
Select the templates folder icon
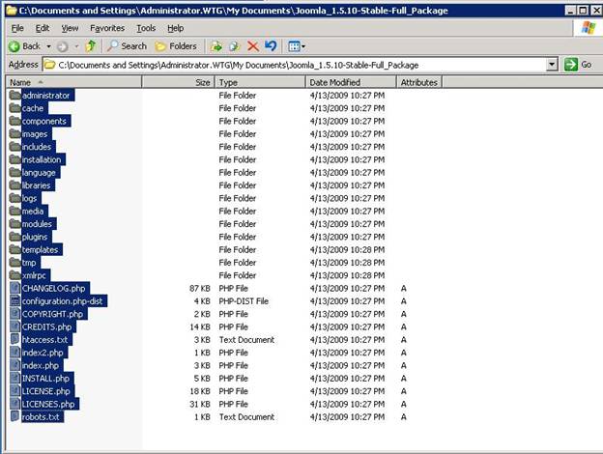click(15, 249)
